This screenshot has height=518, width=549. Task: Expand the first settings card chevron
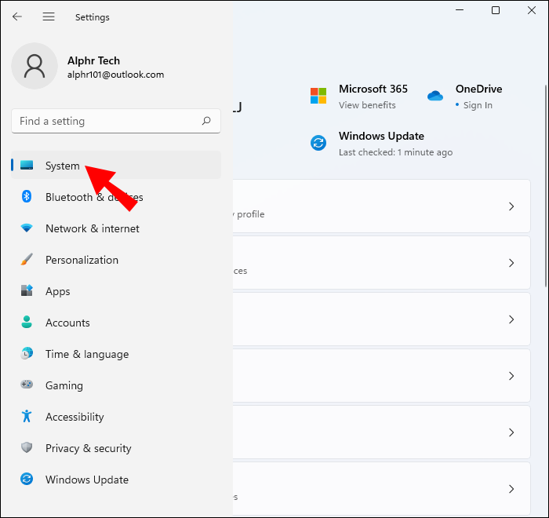(511, 206)
